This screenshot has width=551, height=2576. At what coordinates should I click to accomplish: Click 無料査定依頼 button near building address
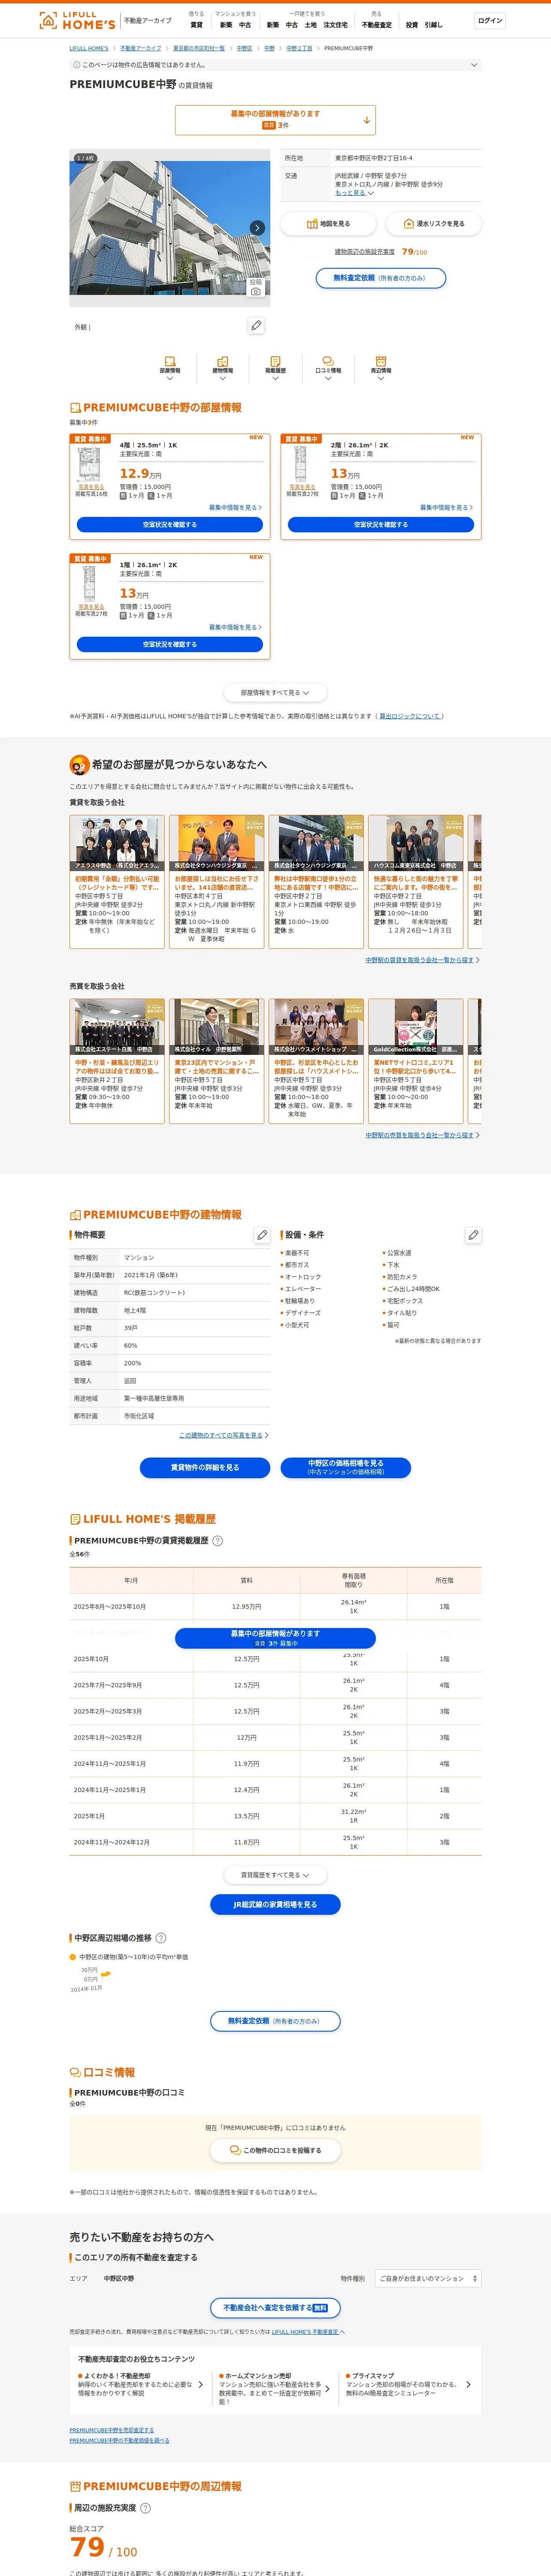pyautogui.click(x=381, y=278)
